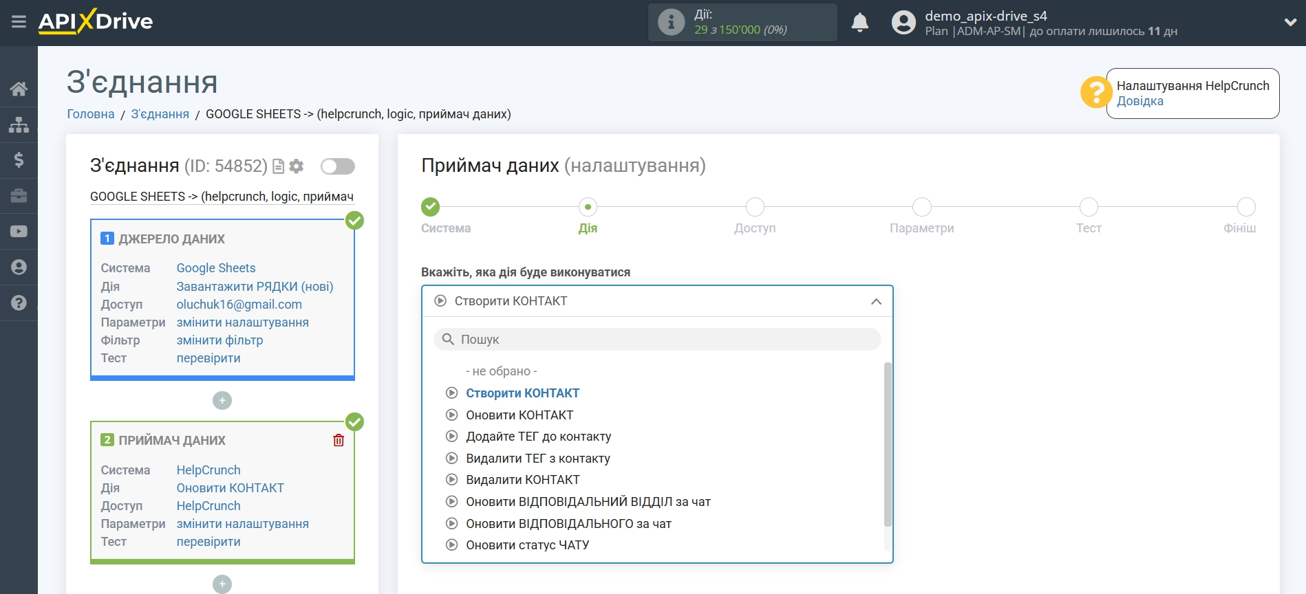The width and height of the screenshot is (1306, 594).
Task: Open the Google Sheets source system link
Action: [215, 268]
